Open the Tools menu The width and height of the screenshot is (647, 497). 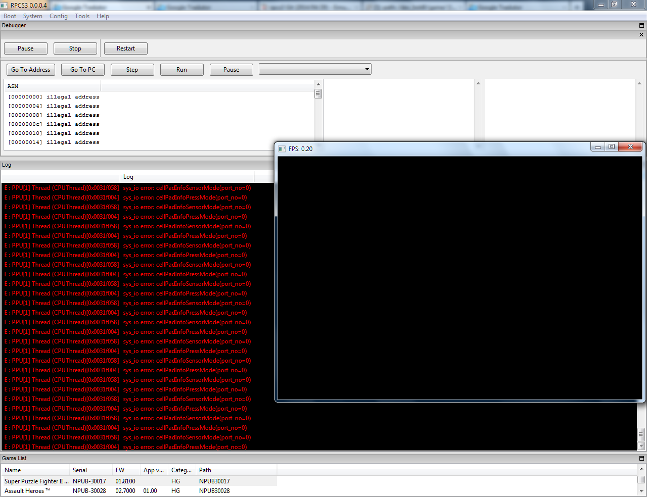coord(82,16)
